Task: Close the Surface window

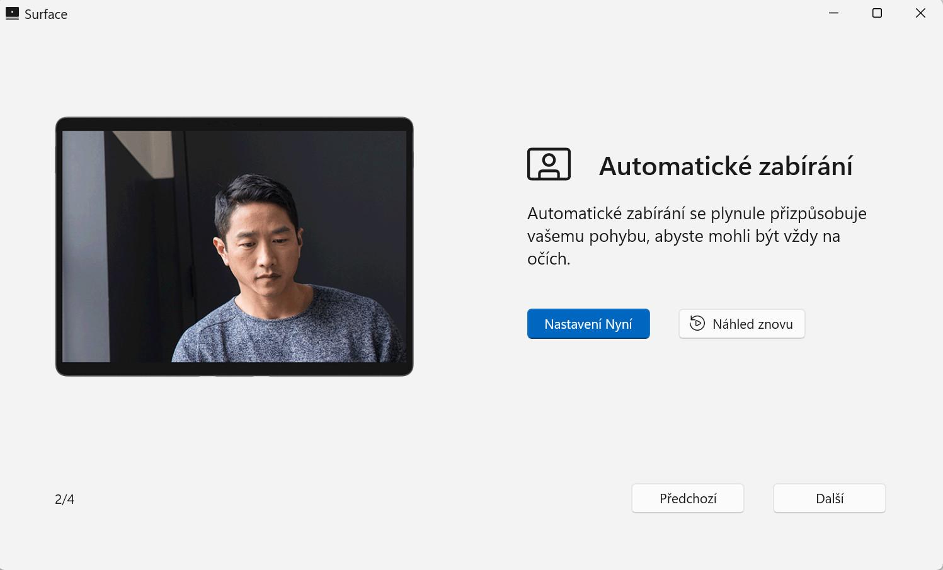Action: (x=920, y=13)
